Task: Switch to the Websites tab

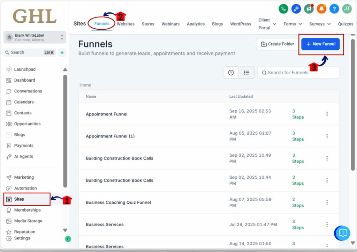Action: click(x=126, y=24)
